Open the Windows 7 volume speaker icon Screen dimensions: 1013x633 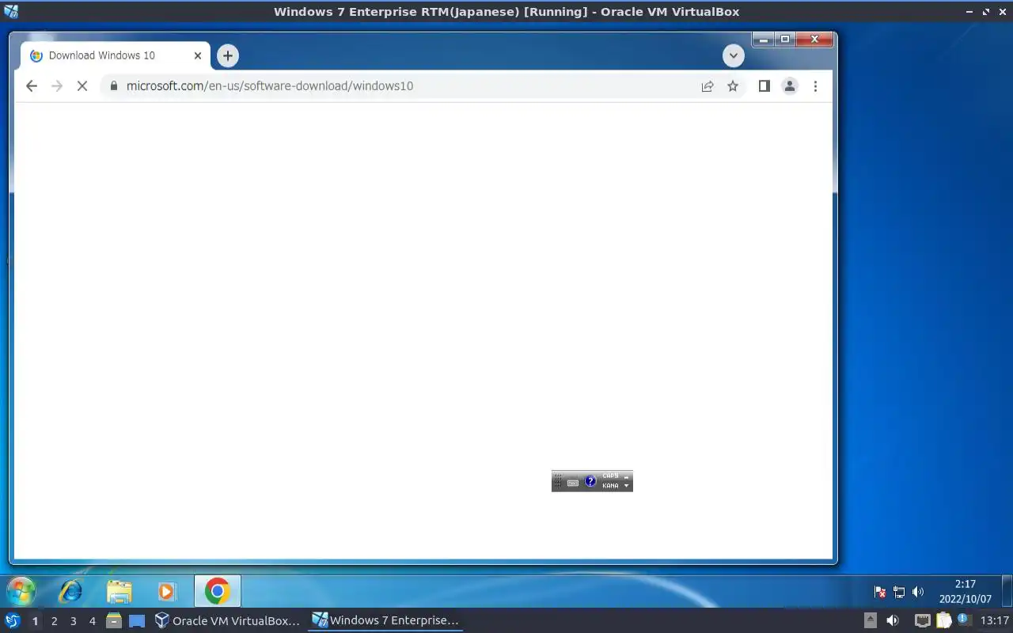coord(918,592)
